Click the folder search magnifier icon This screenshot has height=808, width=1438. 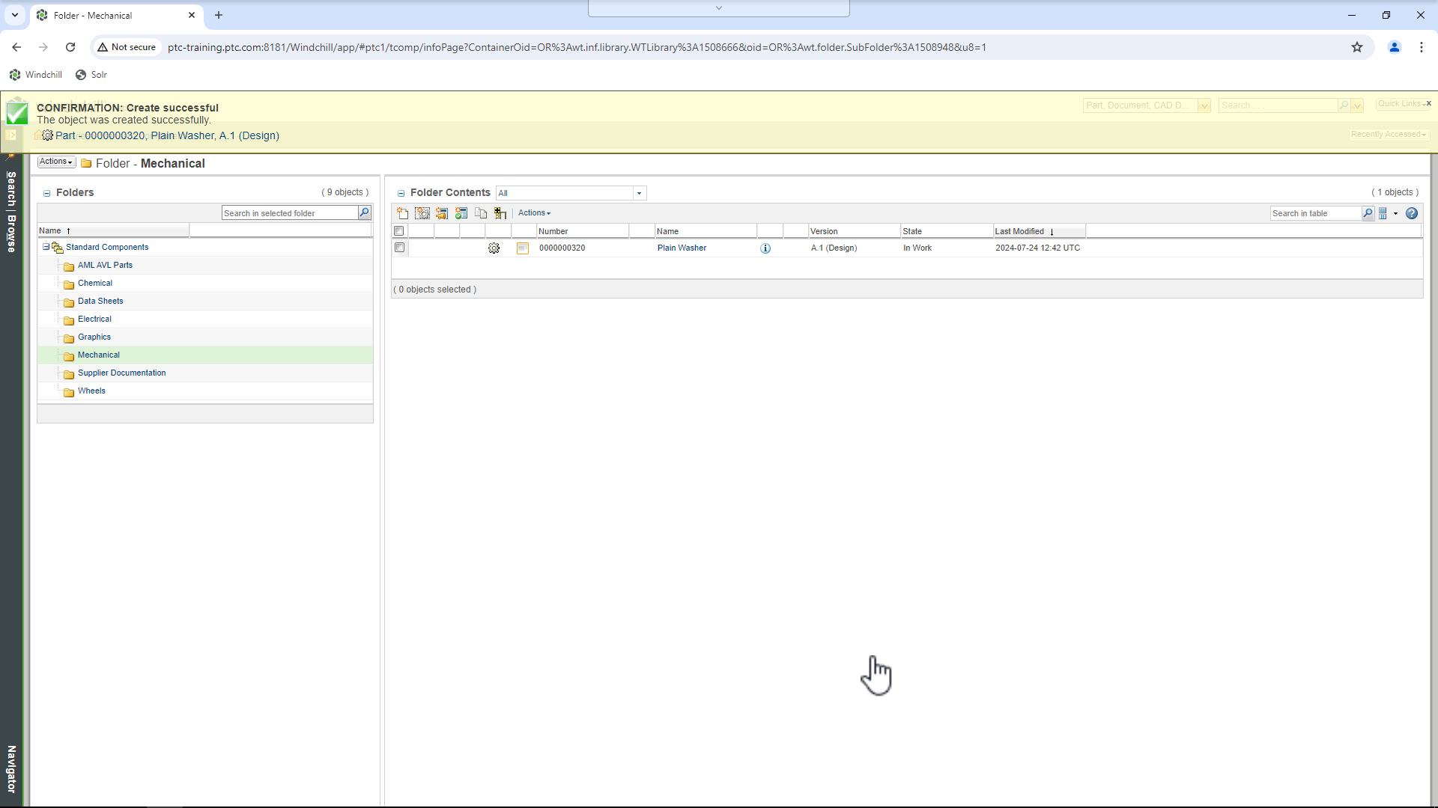(364, 213)
